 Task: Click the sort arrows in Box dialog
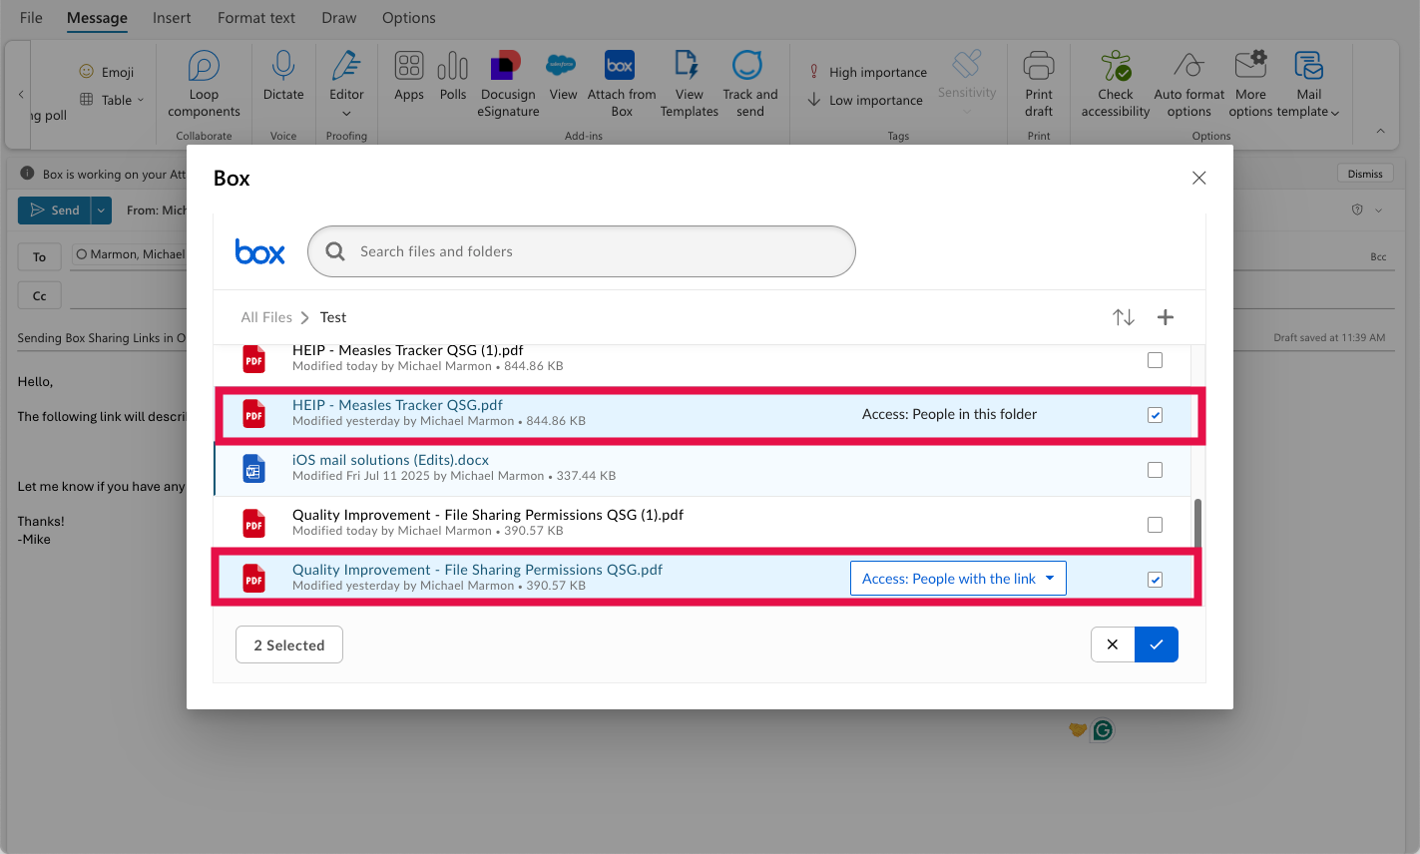click(1124, 317)
